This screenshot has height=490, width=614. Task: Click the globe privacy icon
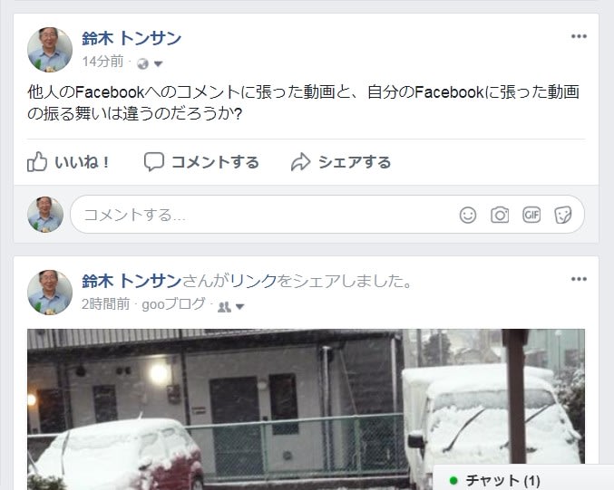tap(142, 63)
